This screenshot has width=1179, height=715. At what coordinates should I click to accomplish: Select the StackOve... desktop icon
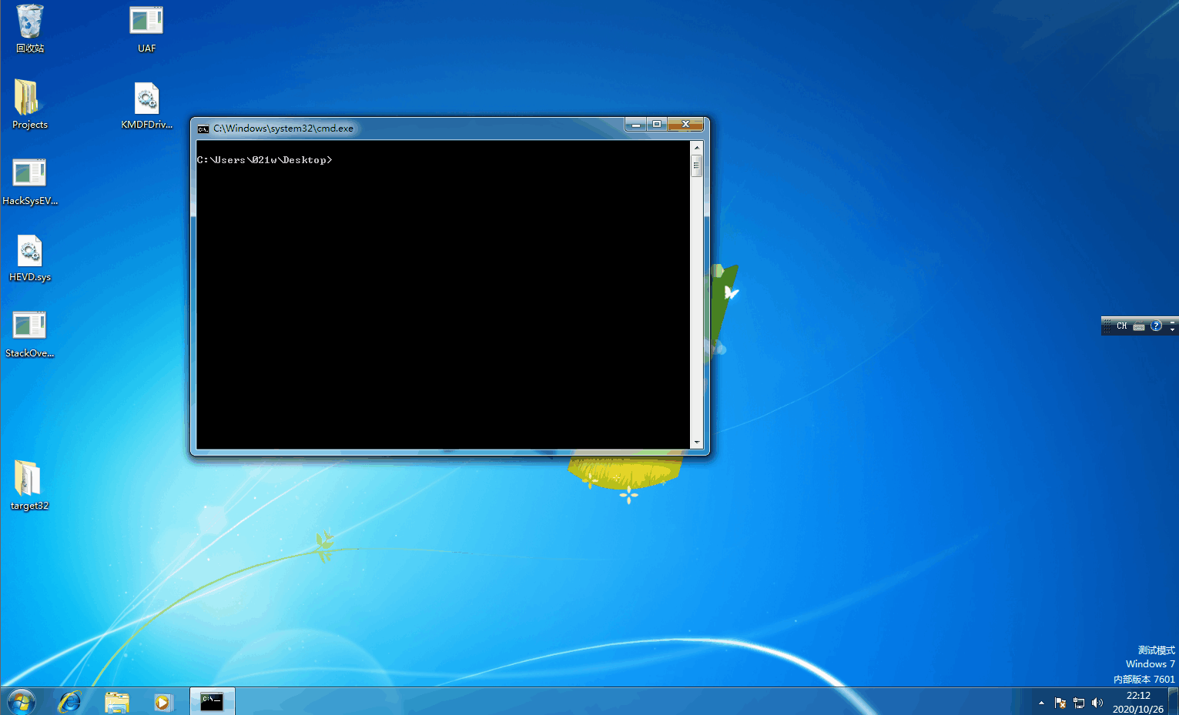click(x=30, y=333)
